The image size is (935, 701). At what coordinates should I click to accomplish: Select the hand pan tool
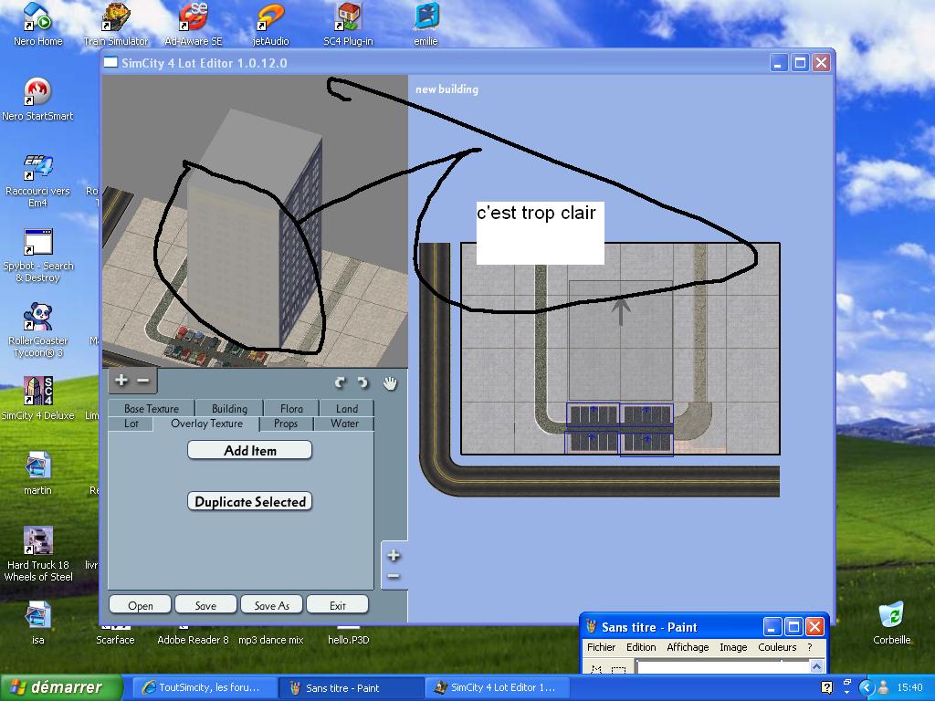click(x=390, y=383)
